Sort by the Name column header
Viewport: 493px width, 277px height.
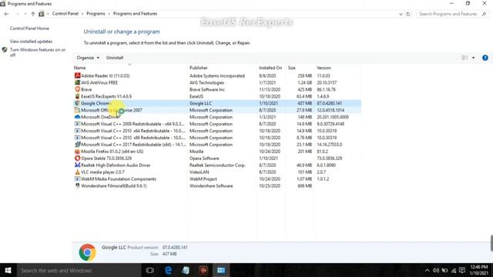pos(79,68)
